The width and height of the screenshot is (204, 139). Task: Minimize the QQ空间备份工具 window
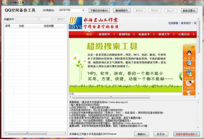(185, 2)
